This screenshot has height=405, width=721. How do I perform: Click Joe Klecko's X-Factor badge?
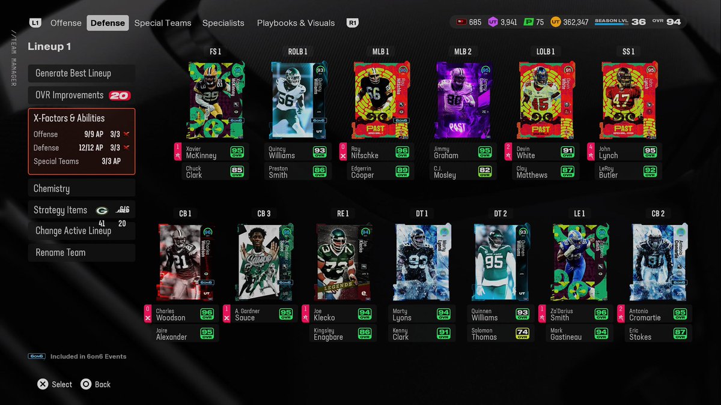coord(306,314)
